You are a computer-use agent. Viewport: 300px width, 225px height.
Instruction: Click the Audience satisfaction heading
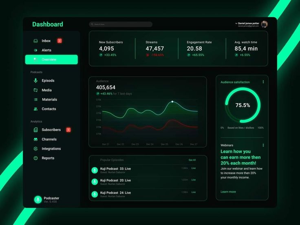pos(235,82)
